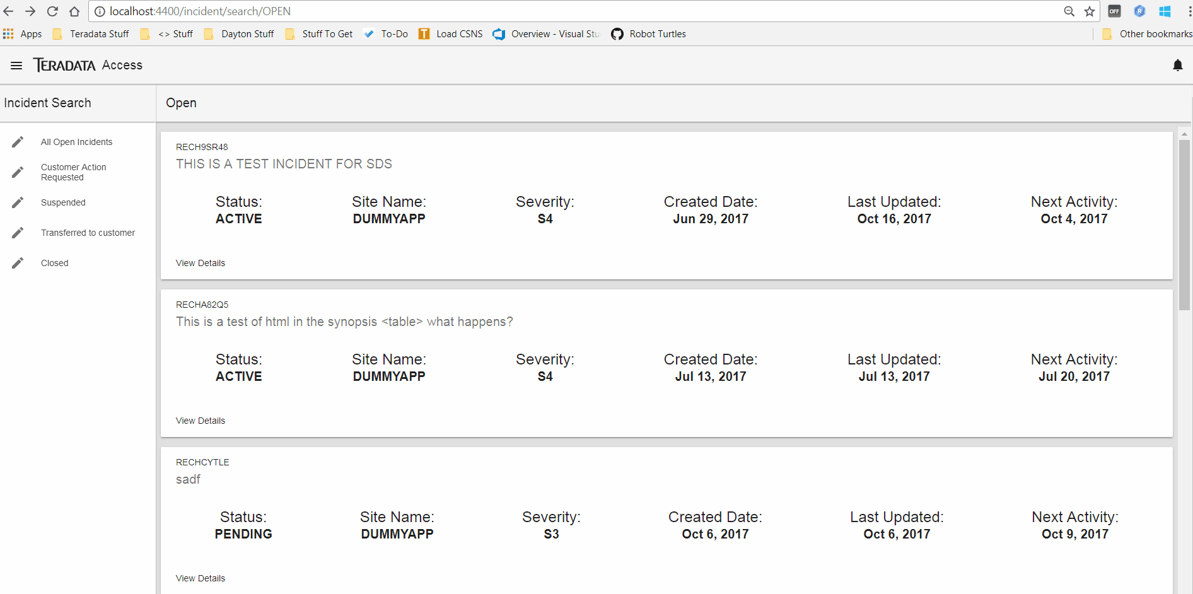The image size is (1193, 594).
Task: Open Other bookmarks folder
Action: [1147, 34]
